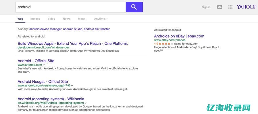Expand chevron next to en.wikipedia.org URL
258x114 pixels.
point(86,103)
